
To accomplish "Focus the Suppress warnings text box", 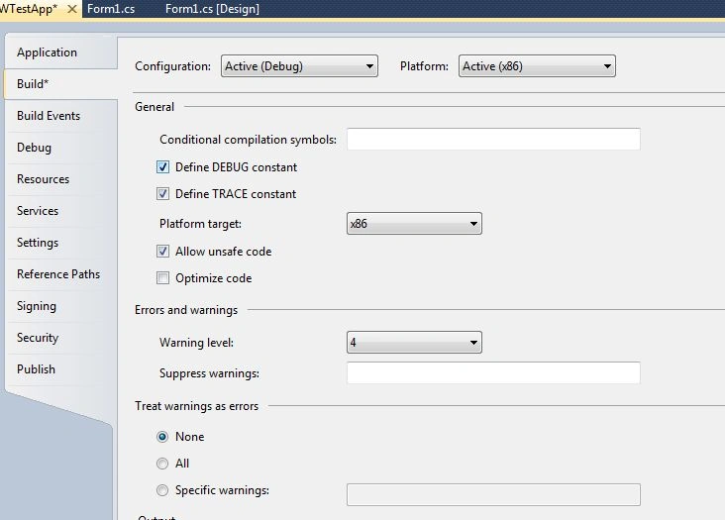I will pyautogui.click(x=493, y=373).
